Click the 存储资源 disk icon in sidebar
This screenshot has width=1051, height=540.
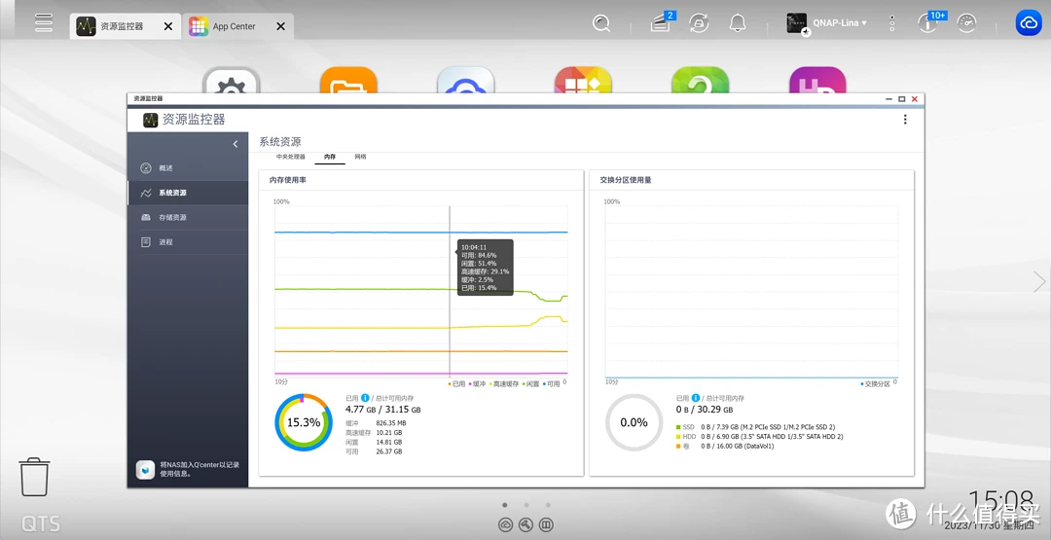click(146, 218)
